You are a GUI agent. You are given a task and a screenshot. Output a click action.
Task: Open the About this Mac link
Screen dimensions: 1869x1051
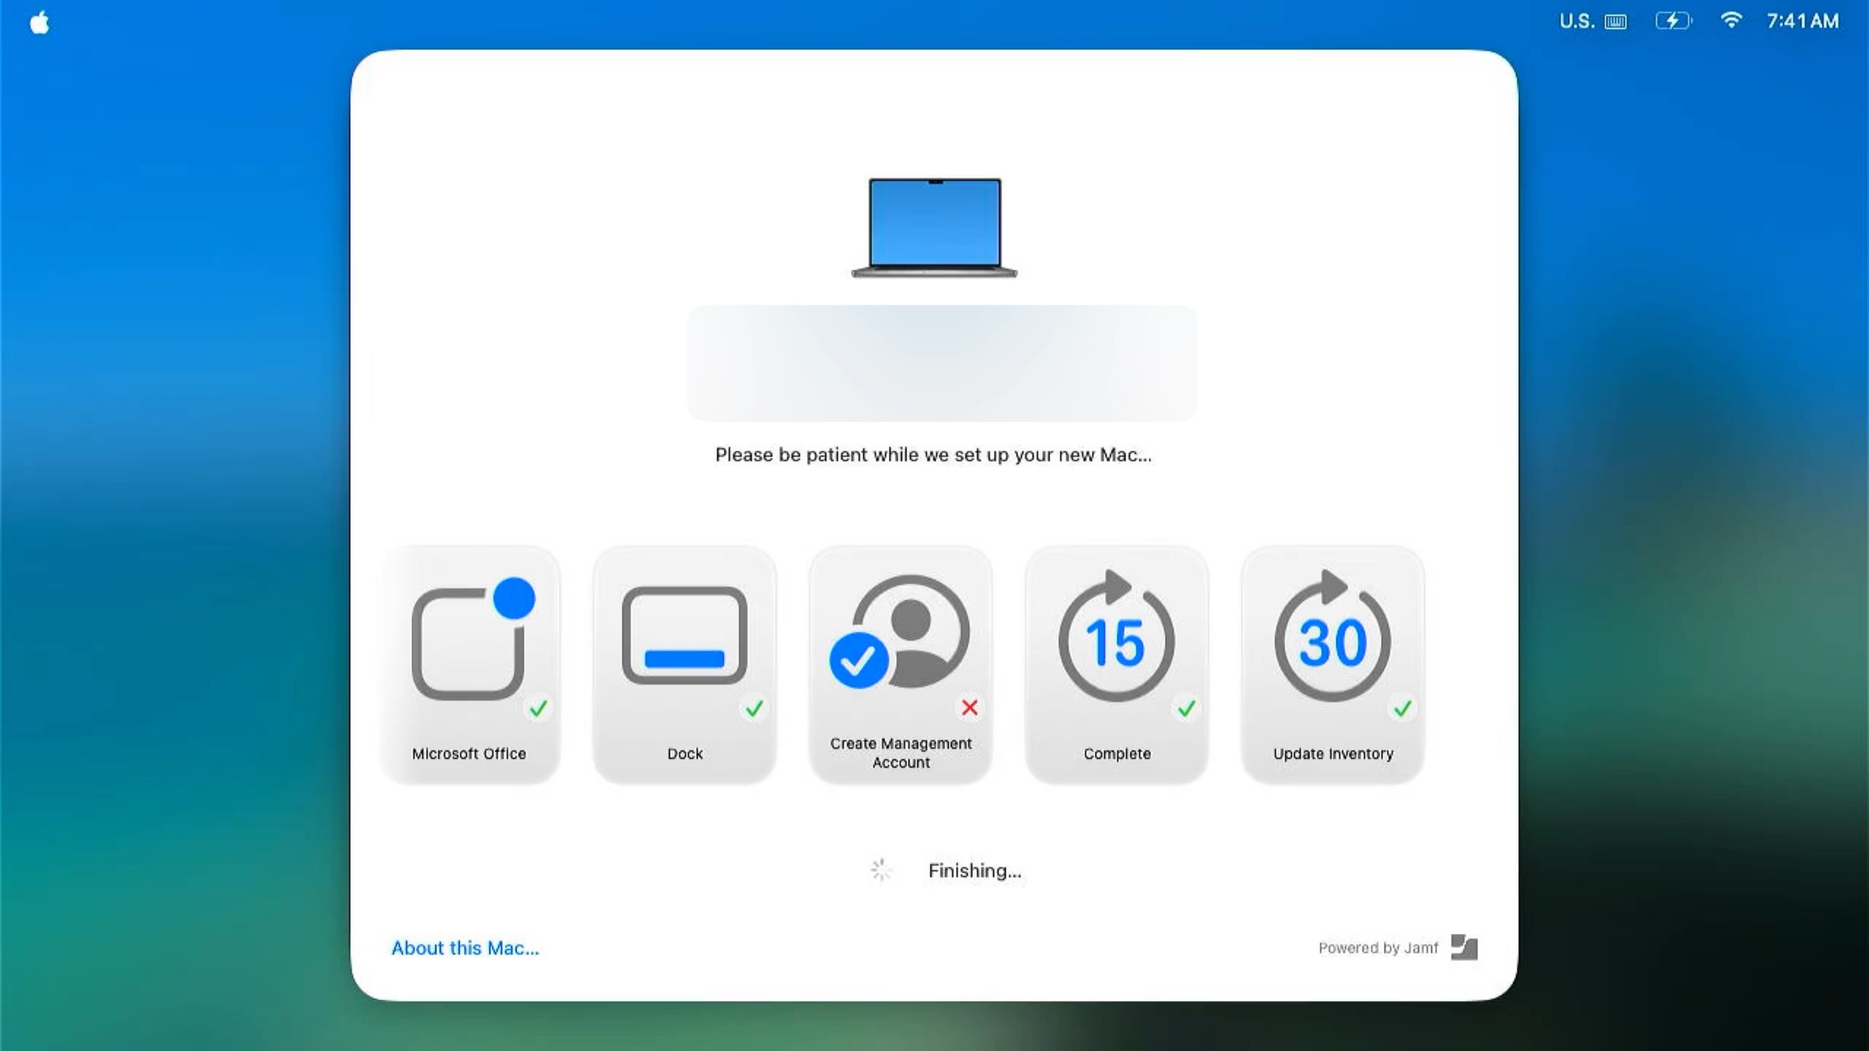465,948
